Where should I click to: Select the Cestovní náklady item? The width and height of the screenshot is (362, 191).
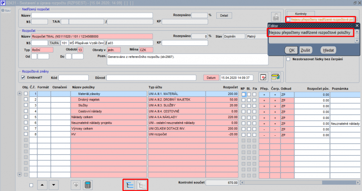(x=109, y=111)
